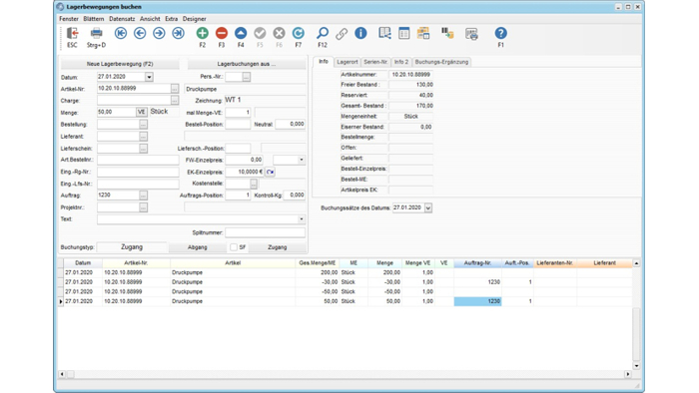Go to previous record arrow
The height and width of the screenshot is (393, 699).
pos(140,33)
